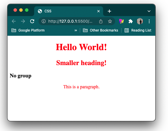The width and height of the screenshot is (168, 131).
Task: Open Chrome's three-dot menu
Action: click(149, 21)
